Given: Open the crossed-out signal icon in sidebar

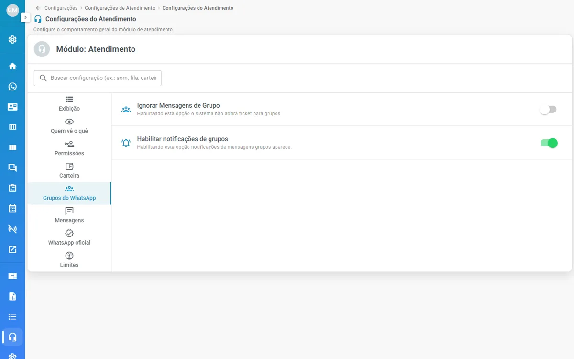Looking at the screenshot, I should pos(12,229).
